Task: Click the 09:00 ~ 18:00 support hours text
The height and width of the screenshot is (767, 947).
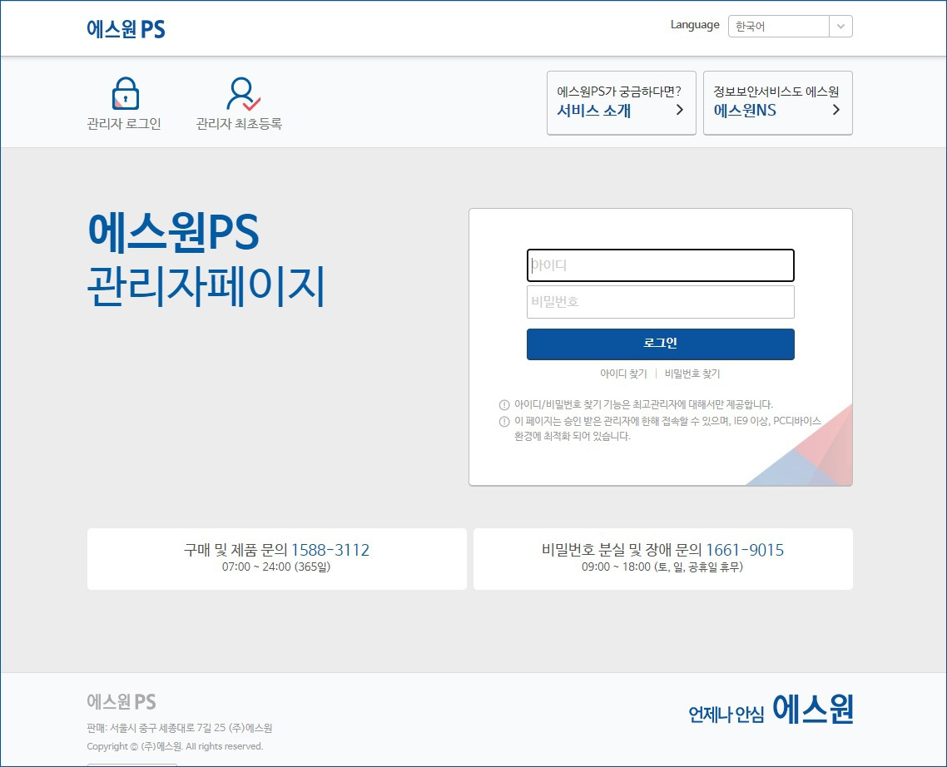Action: point(662,567)
